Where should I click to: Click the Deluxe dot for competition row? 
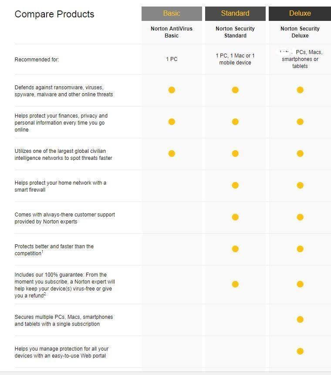pyautogui.click(x=300, y=249)
